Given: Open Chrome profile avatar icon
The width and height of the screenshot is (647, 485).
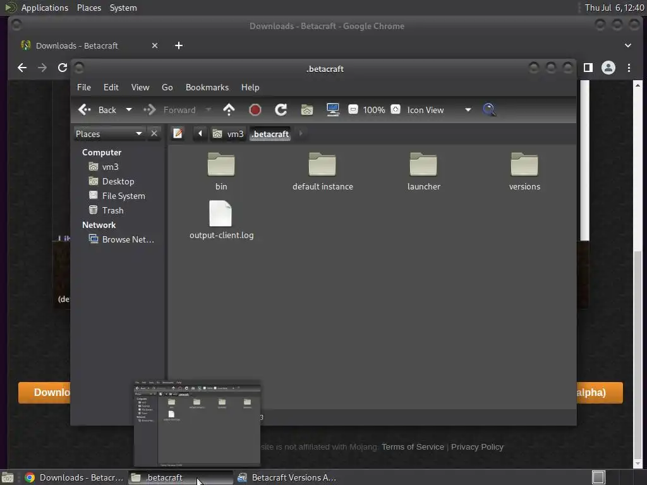Looking at the screenshot, I should (608, 68).
